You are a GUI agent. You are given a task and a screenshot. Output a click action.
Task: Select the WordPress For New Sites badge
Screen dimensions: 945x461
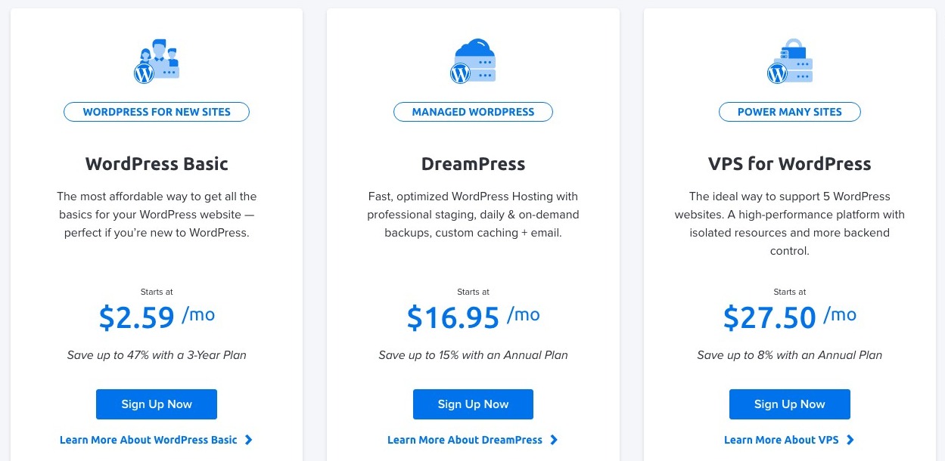click(157, 112)
